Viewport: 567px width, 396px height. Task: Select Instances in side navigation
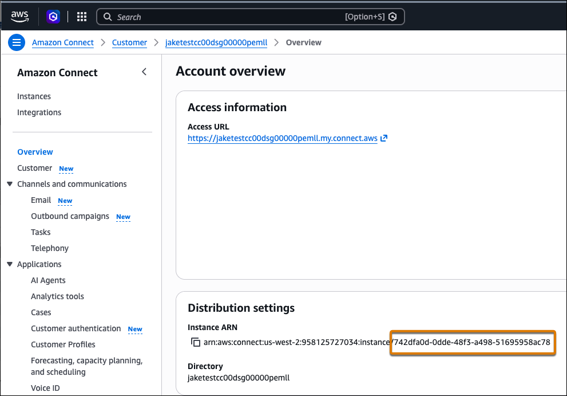tap(34, 96)
